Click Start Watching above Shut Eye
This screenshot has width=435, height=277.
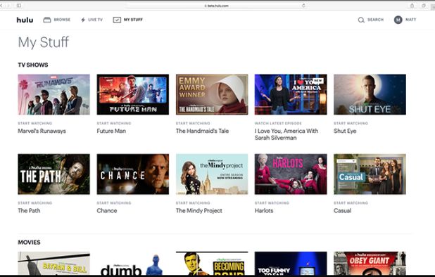click(x=351, y=123)
